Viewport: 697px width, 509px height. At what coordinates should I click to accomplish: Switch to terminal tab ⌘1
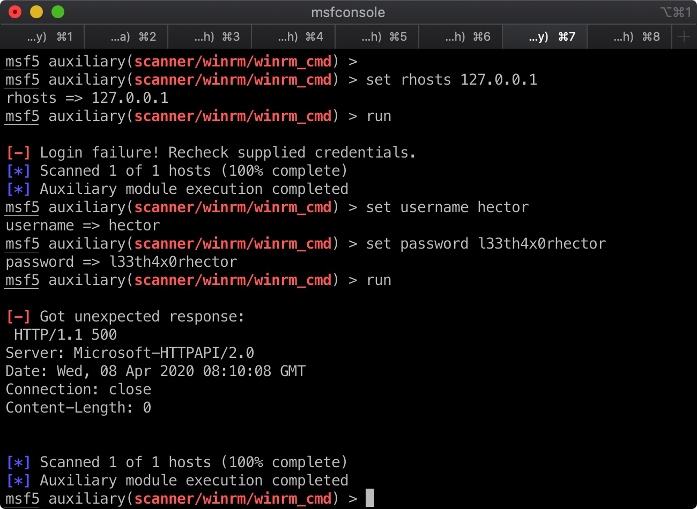[42, 36]
